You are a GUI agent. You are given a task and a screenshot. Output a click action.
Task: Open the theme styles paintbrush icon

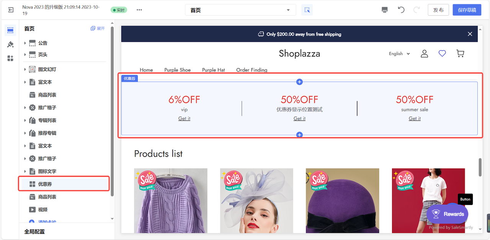(10, 44)
